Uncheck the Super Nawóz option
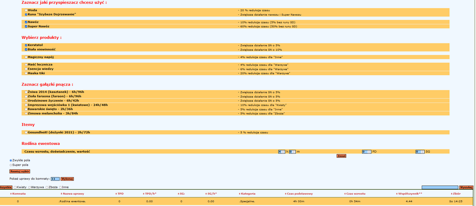Viewport: 476px width, 206px height. click(x=26, y=27)
